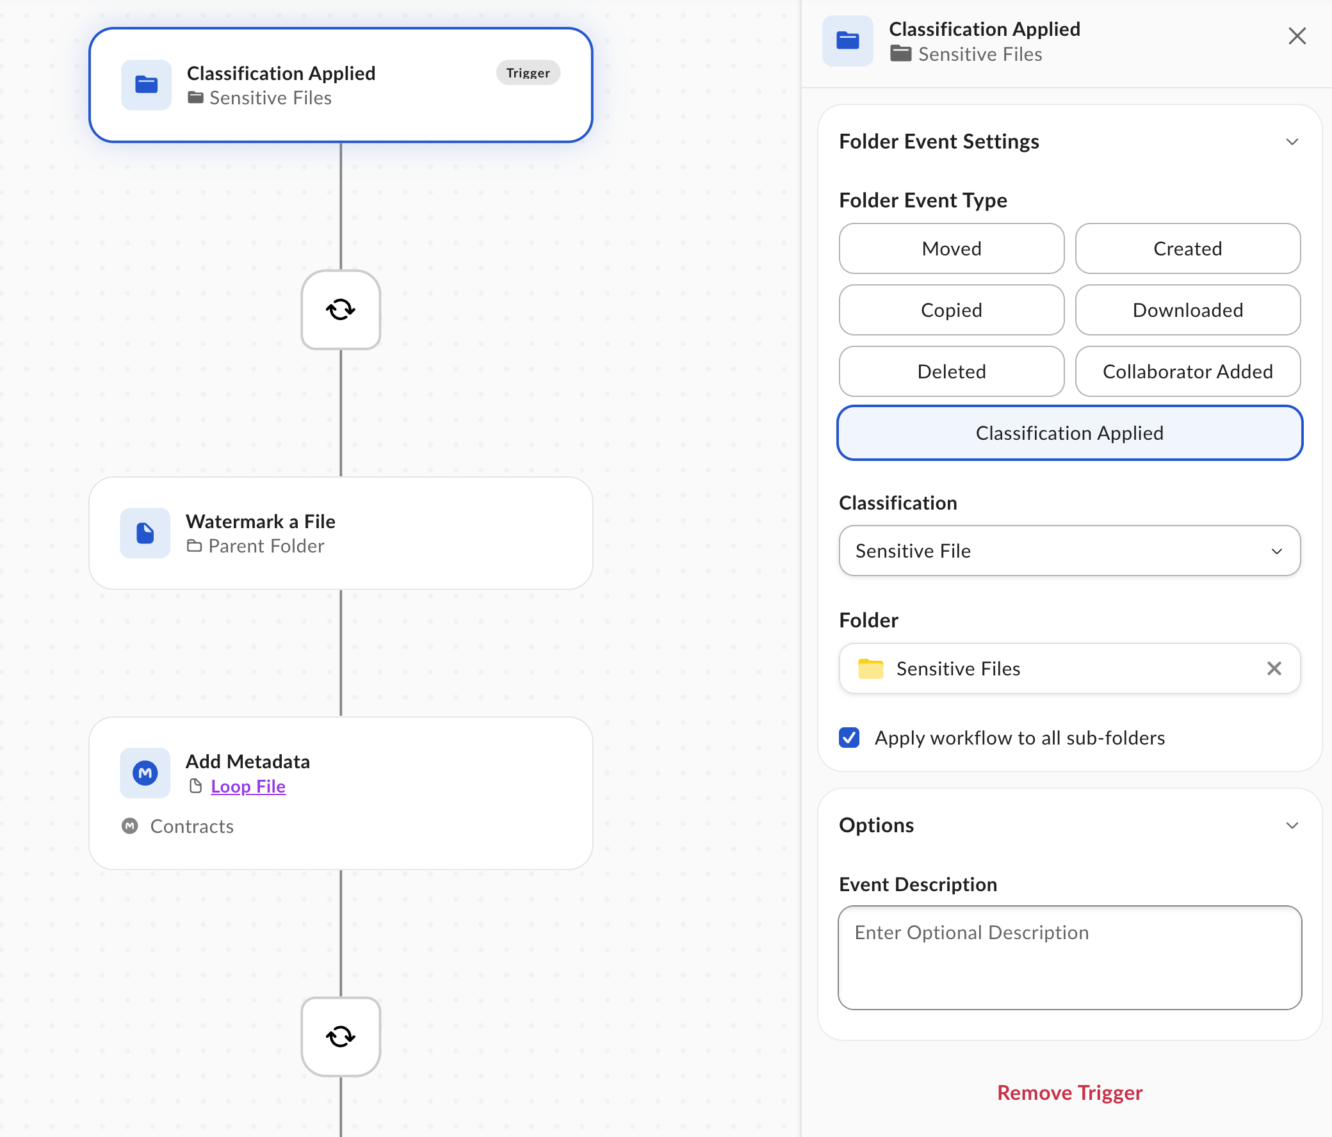Click the Event Description text box

point(1069,958)
